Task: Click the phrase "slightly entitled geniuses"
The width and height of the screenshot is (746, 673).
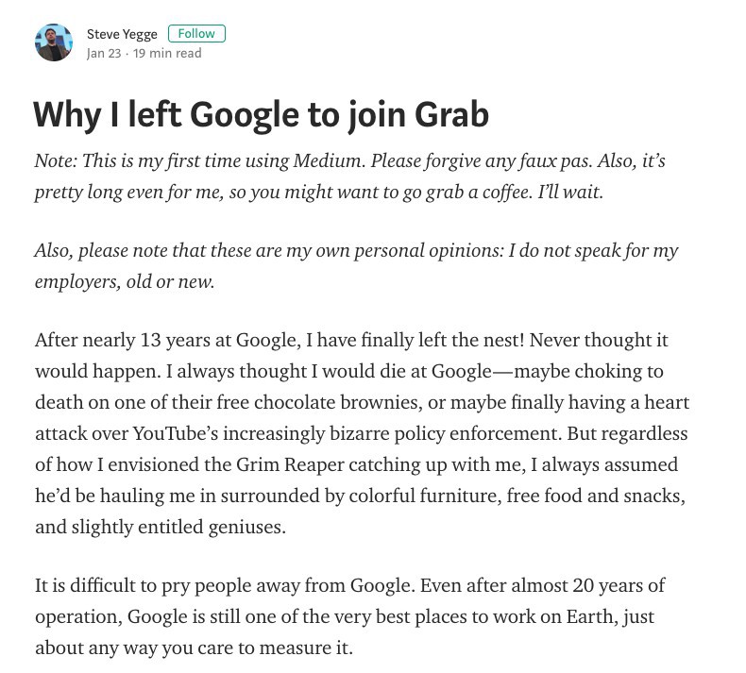Action: click(160, 527)
